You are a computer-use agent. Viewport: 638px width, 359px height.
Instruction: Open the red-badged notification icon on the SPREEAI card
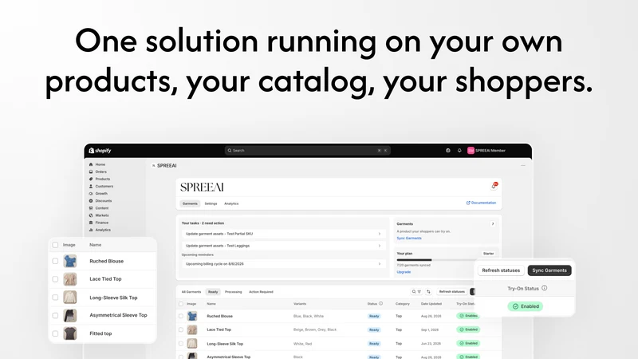[x=494, y=186]
